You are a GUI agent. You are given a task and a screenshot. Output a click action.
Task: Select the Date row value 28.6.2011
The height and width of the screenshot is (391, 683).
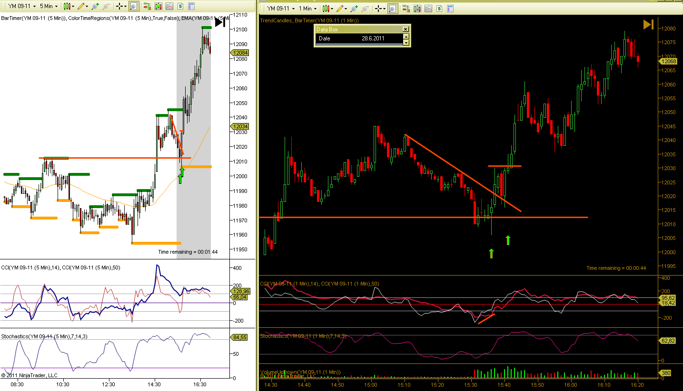(373, 38)
